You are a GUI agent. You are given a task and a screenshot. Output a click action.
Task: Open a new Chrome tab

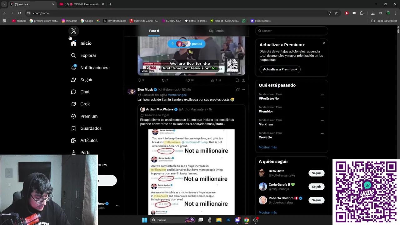point(110,4)
